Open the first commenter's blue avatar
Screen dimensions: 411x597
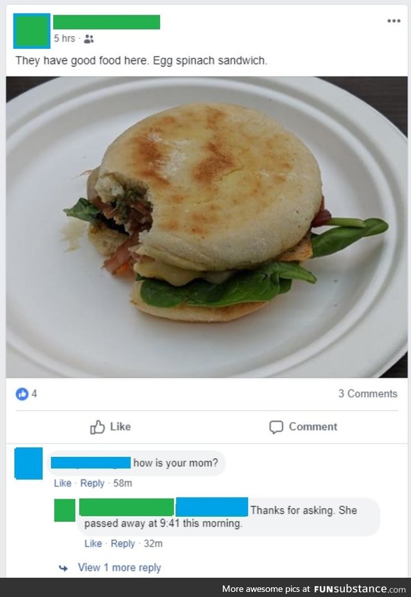point(28,463)
